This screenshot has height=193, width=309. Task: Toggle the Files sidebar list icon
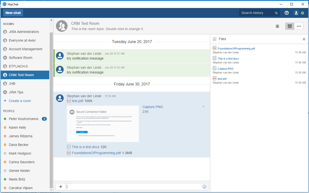pyautogui.click(x=290, y=26)
